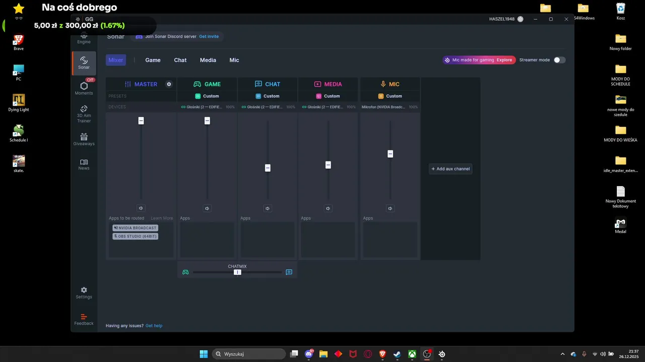
Task: Open the Brave desktop shortcut
Action: tap(19, 42)
